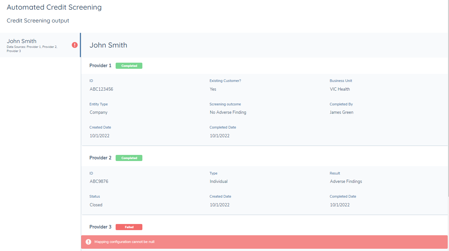Click the Completed By name James Green

(x=341, y=112)
